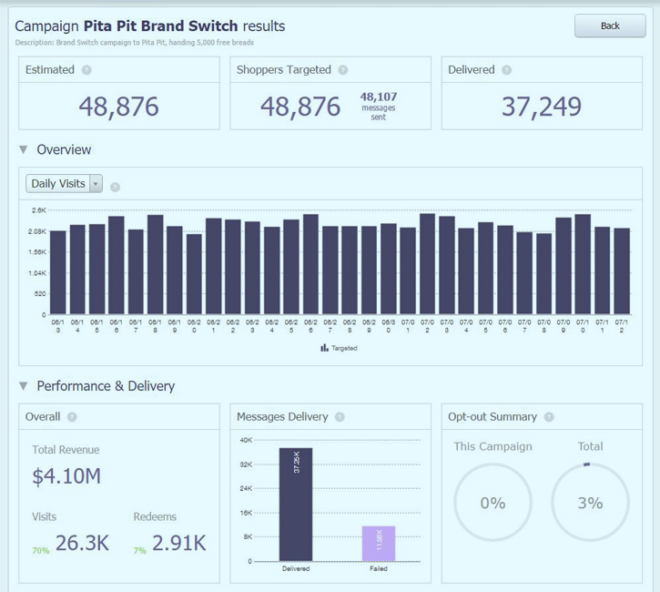Select the 07/02 bar in Daily Visits chart
This screenshot has width=660, height=592.
pyautogui.click(x=427, y=264)
